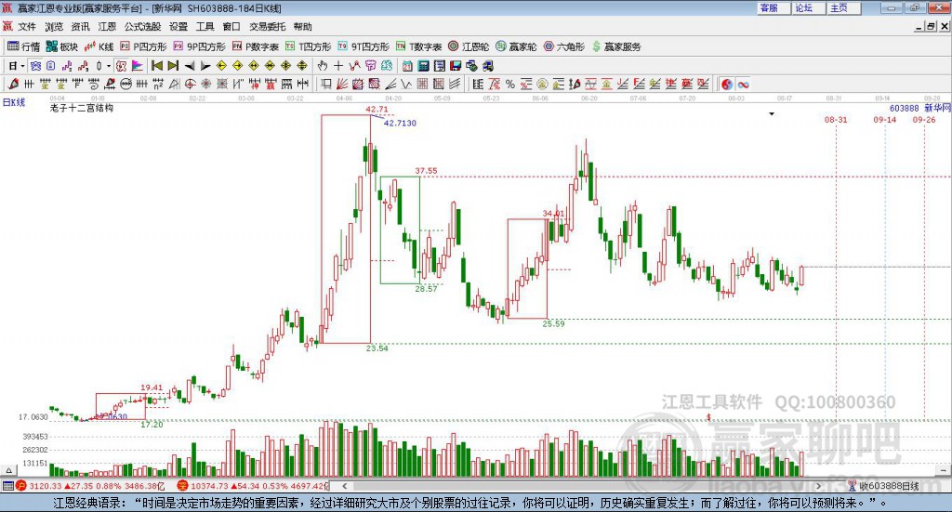Open the 行情 market quotes view
The height and width of the screenshot is (512, 952).
[x=23, y=46]
